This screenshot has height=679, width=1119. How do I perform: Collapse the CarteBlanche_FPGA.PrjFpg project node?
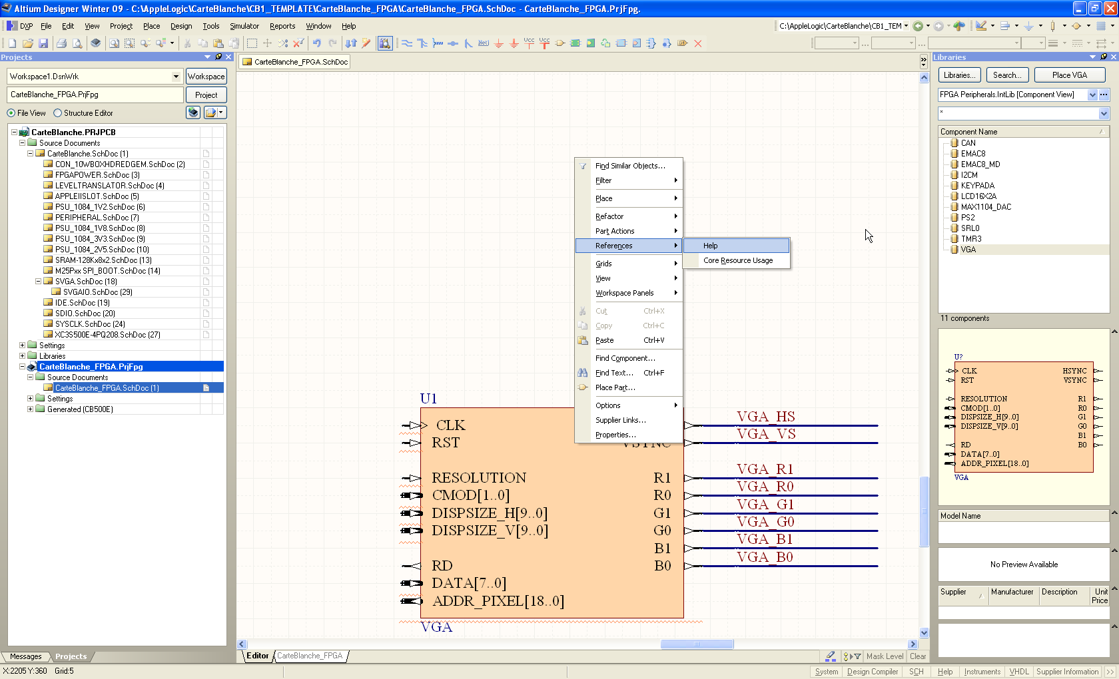pos(22,367)
